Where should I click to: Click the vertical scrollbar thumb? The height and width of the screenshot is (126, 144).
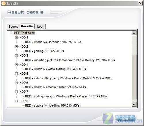click(x=134, y=77)
